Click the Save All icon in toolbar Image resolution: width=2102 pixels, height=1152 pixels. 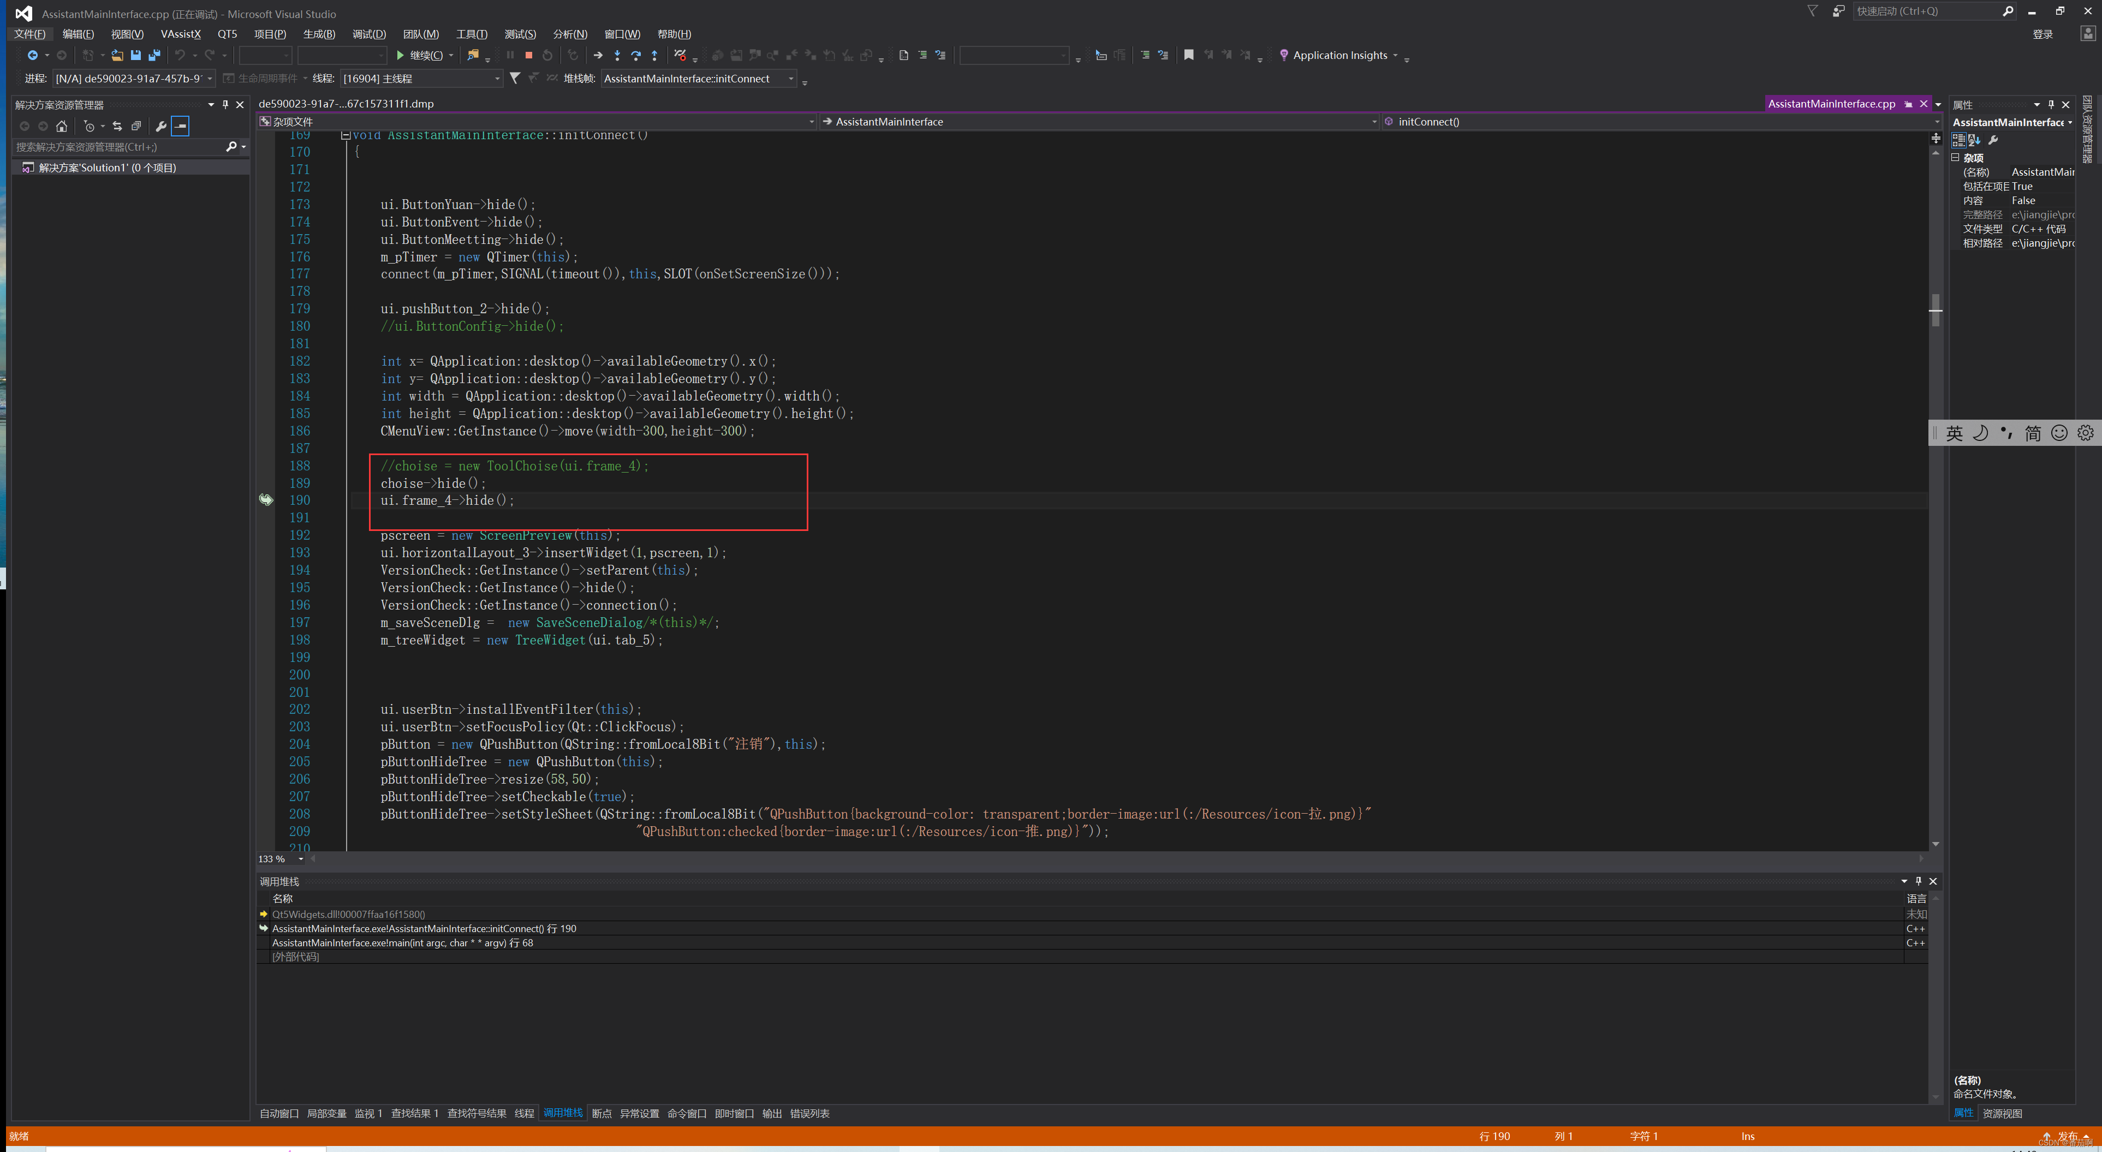pyautogui.click(x=154, y=56)
